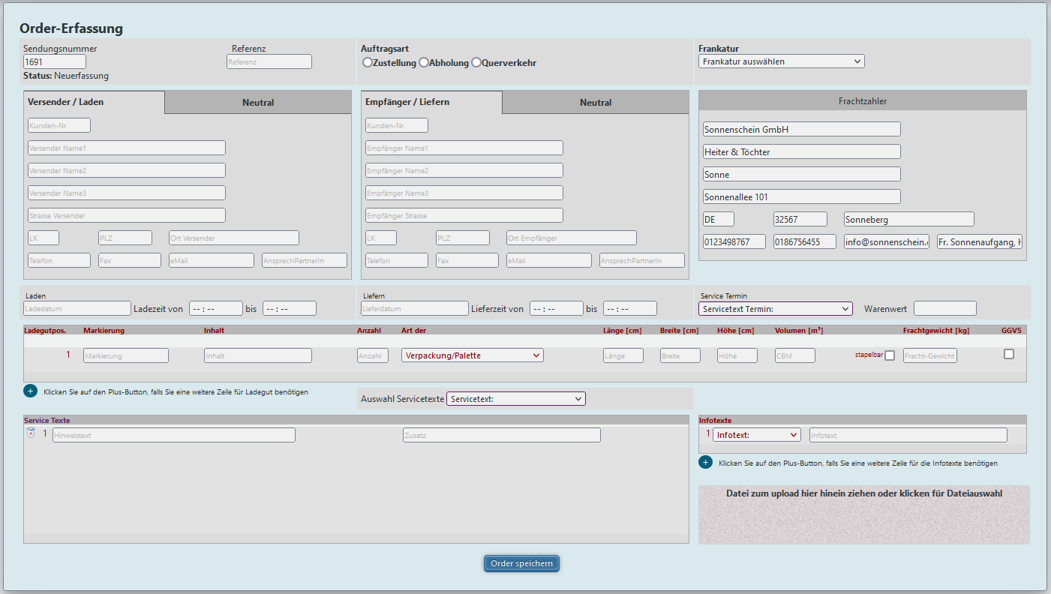The image size is (1051, 594).
Task: Click the plus icon to add another Ladegut row
Action: [x=30, y=390]
